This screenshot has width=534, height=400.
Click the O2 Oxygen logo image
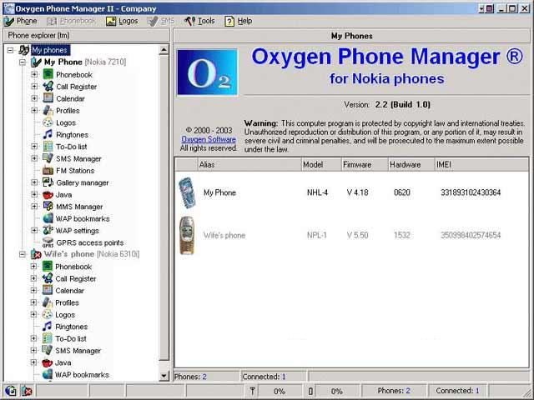(208, 72)
